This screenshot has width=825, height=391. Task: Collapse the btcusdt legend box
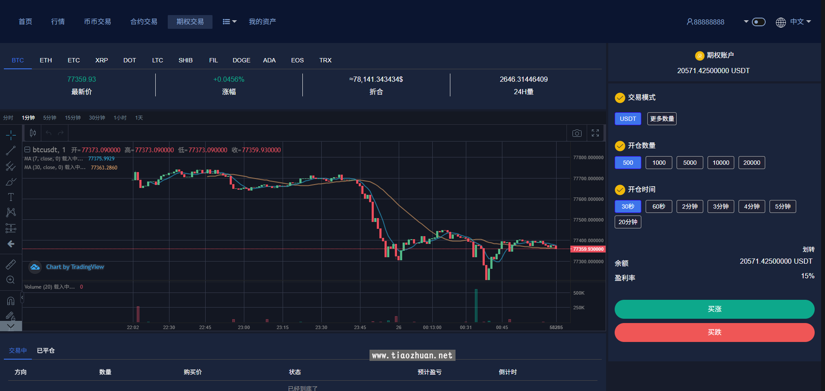coord(27,150)
